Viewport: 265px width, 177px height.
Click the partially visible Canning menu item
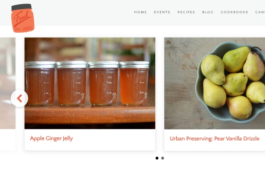pyautogui.click(x=260, y=12)
